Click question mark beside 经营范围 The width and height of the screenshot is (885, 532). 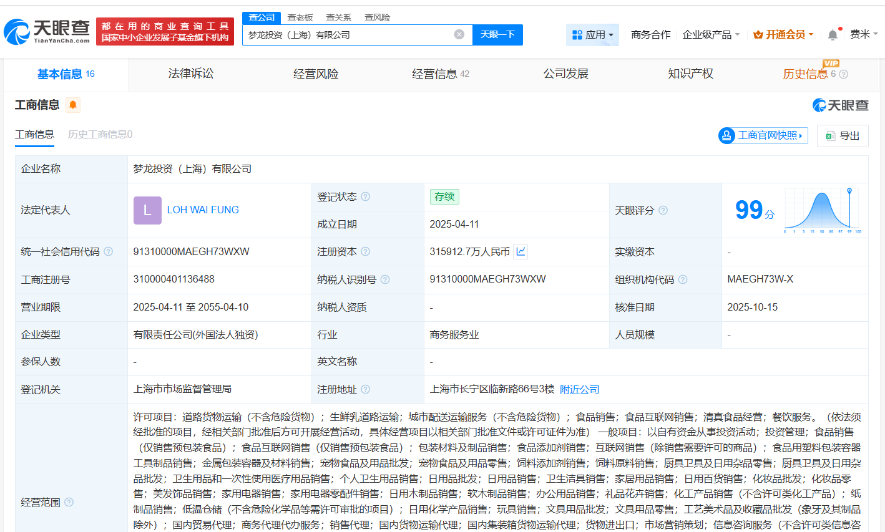point(69,502)
